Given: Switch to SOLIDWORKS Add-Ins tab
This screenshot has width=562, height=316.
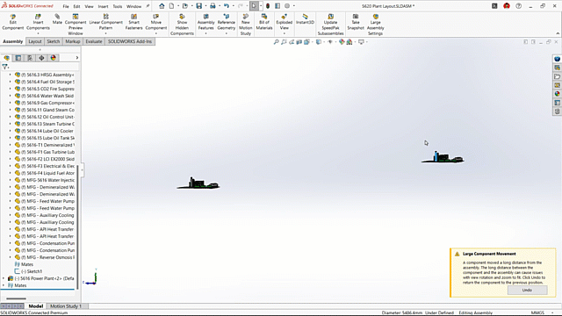Looking at the screenshot, I should click(x=130, y=41).
